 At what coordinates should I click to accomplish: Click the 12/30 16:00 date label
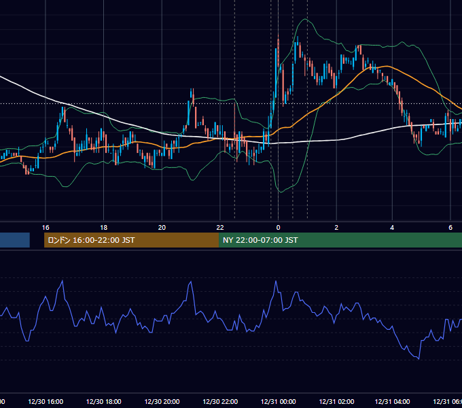pyautogui.click(x=46, y=401)
